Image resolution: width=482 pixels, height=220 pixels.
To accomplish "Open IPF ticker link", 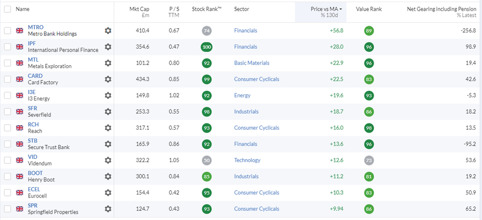I will click(x=32, y=44).
